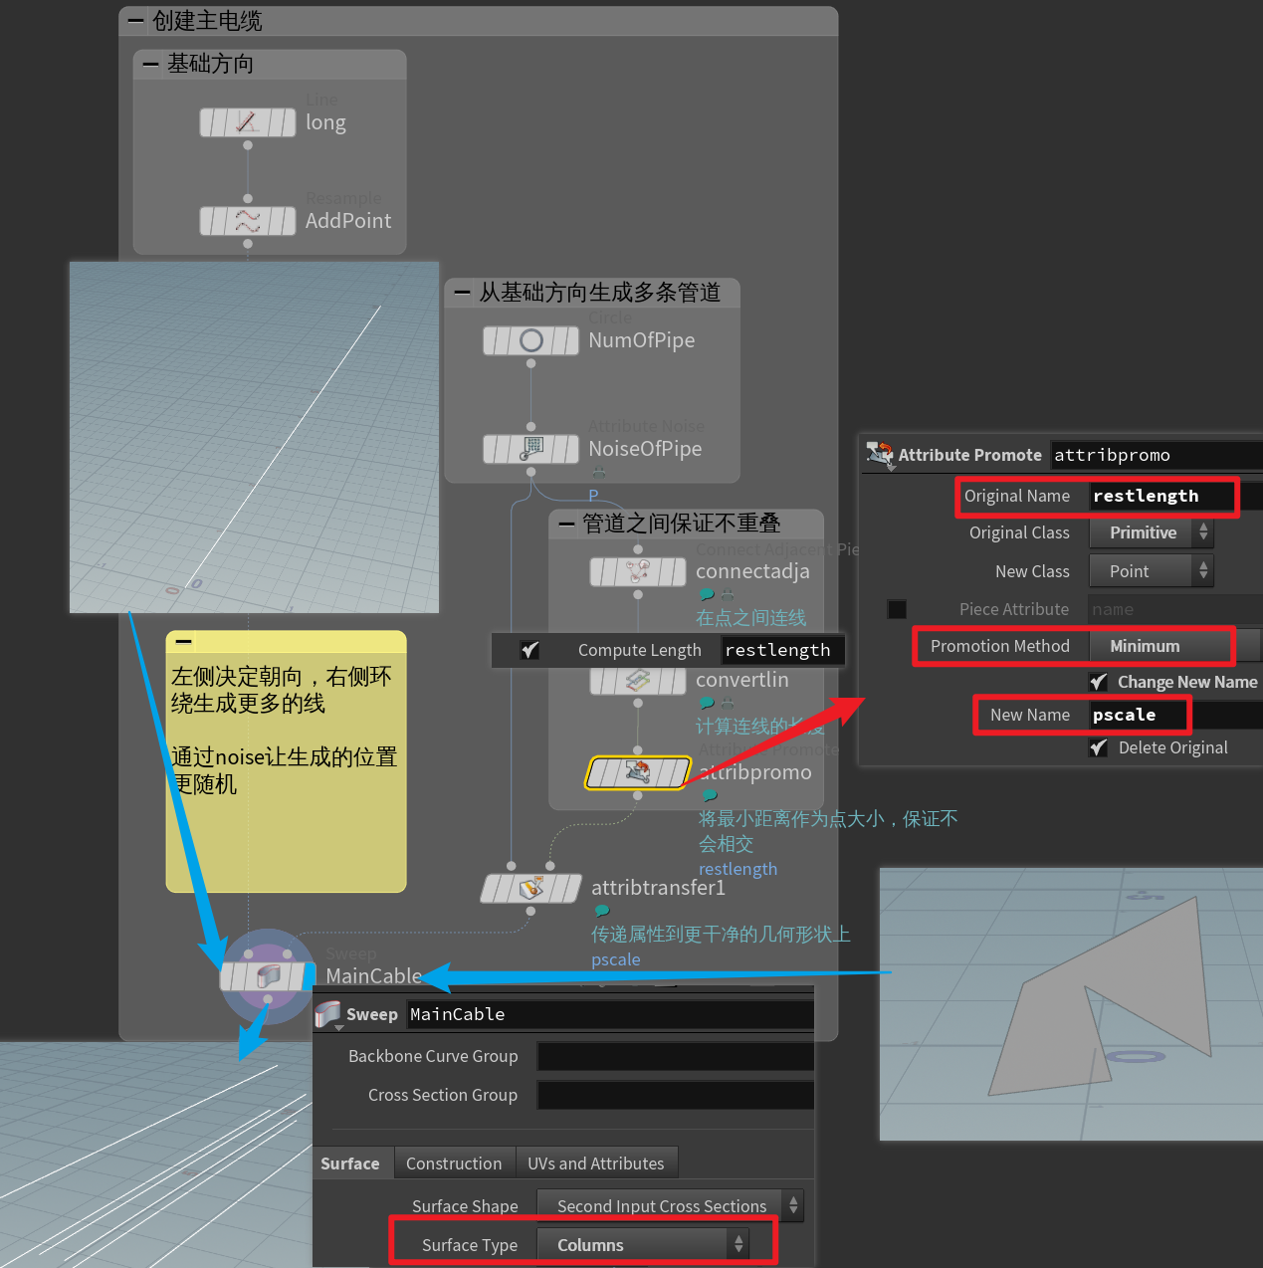Click the AddPoint resample node
The width and height of the screenshot is (1263, 1268).
pos(248,220)
